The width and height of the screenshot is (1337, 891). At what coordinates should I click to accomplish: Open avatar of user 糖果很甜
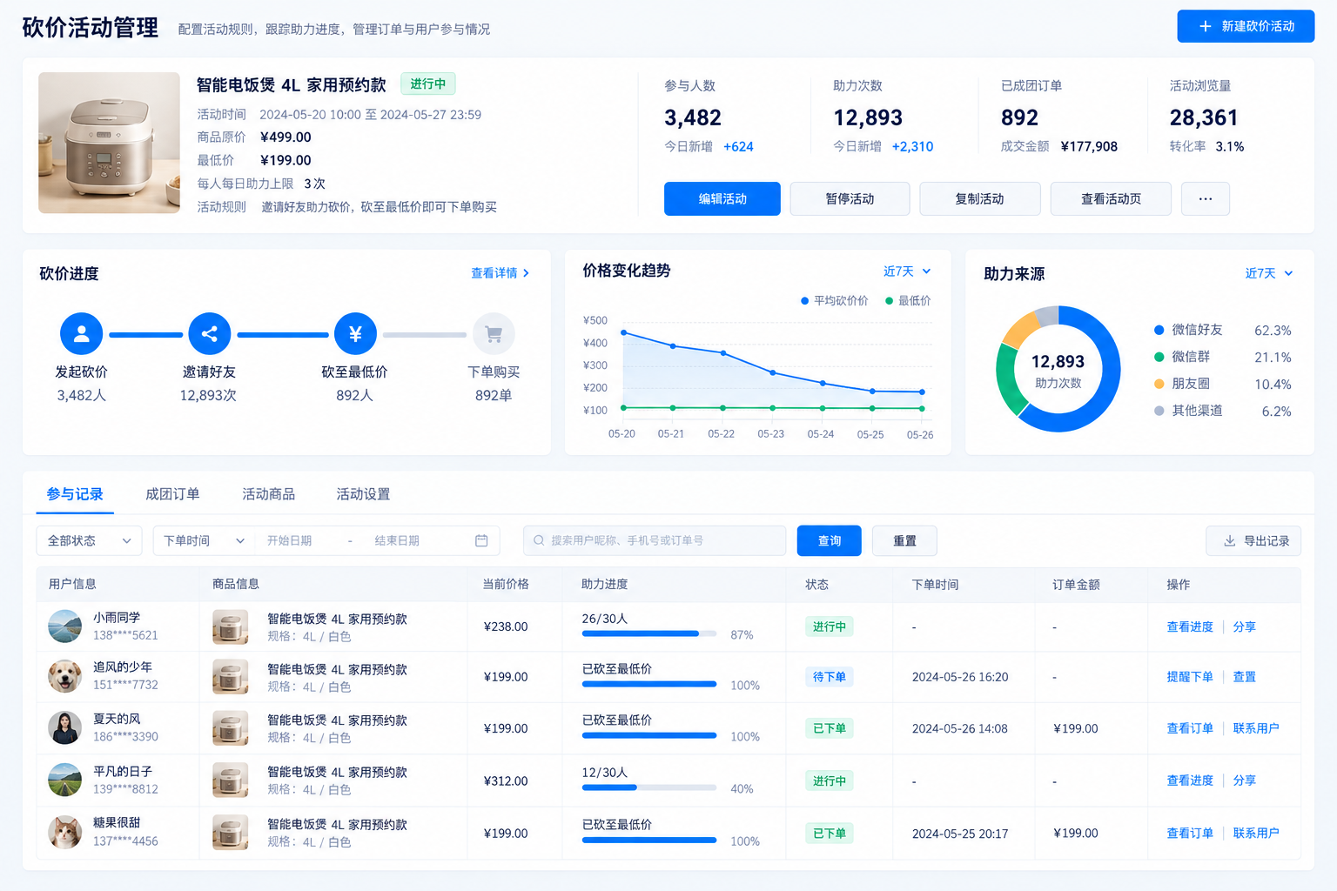(65, 833)
